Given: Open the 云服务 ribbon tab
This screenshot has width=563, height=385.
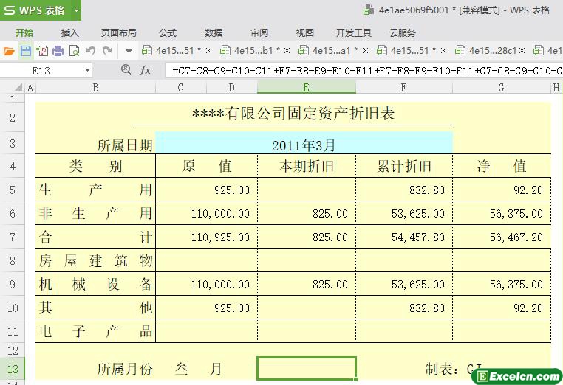Looking at the screenshot, I should point(403,33).
